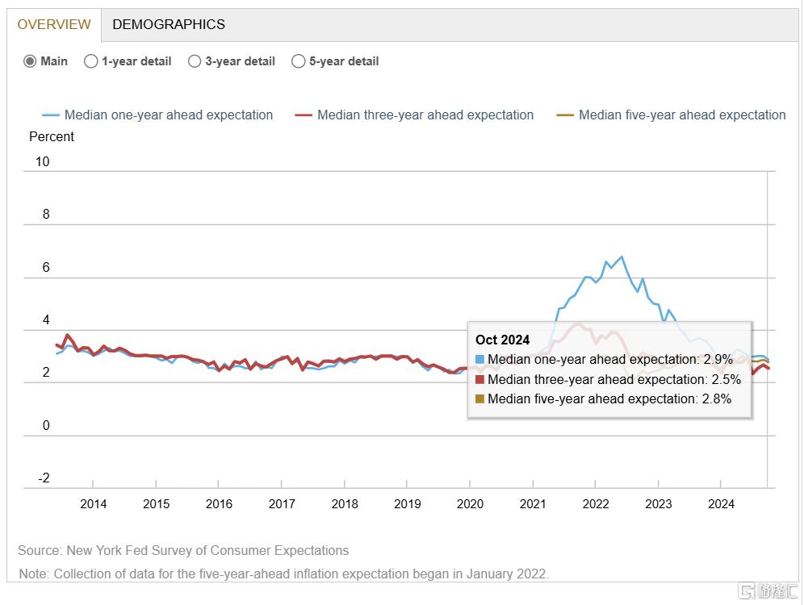This screenshot has height=605, width=804.
Task: Click gold swatch in Oct 2024 tooltip
Action: coord(480,398)
